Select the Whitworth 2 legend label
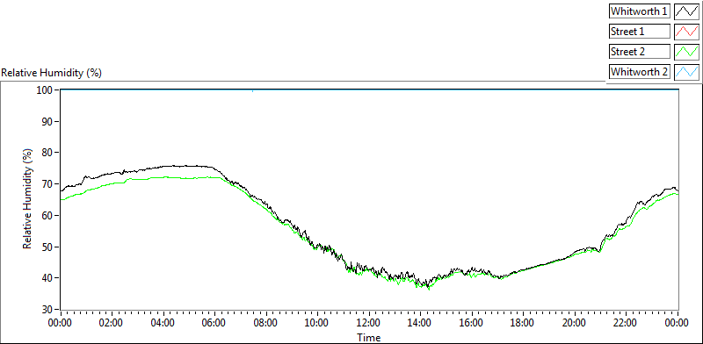703x344 pixels. (x=640, y=72)
